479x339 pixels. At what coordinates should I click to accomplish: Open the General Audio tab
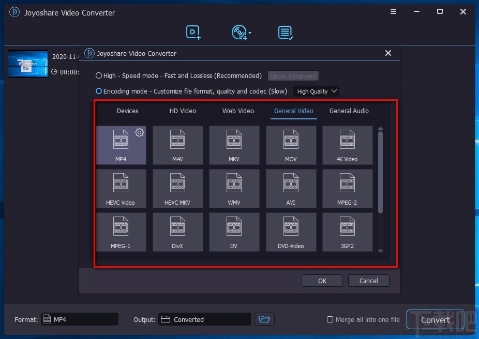[x=349, y=111]
